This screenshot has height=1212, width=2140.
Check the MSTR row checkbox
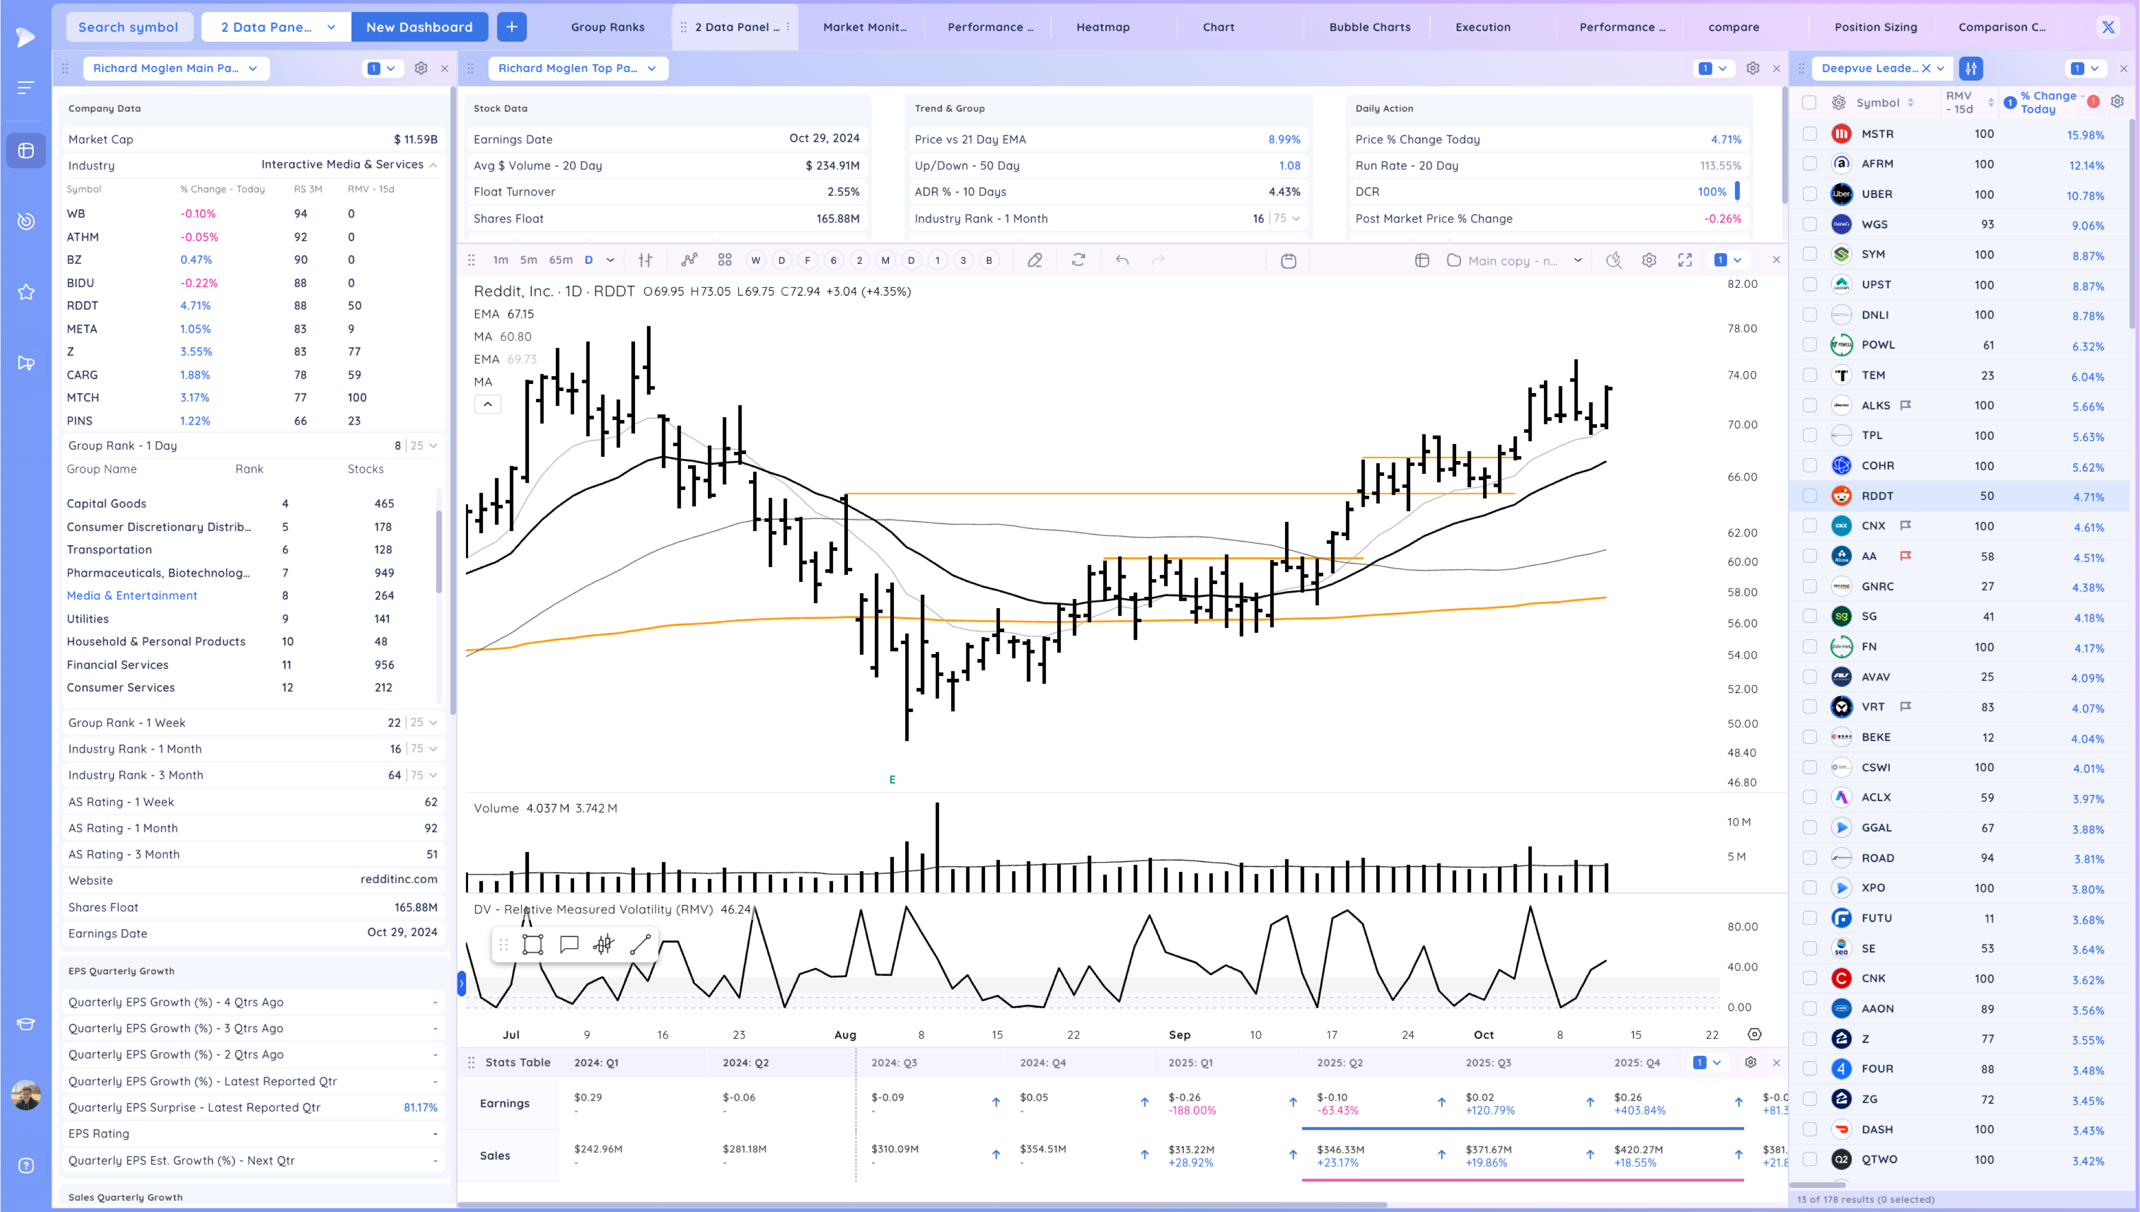pos(1809,134)
